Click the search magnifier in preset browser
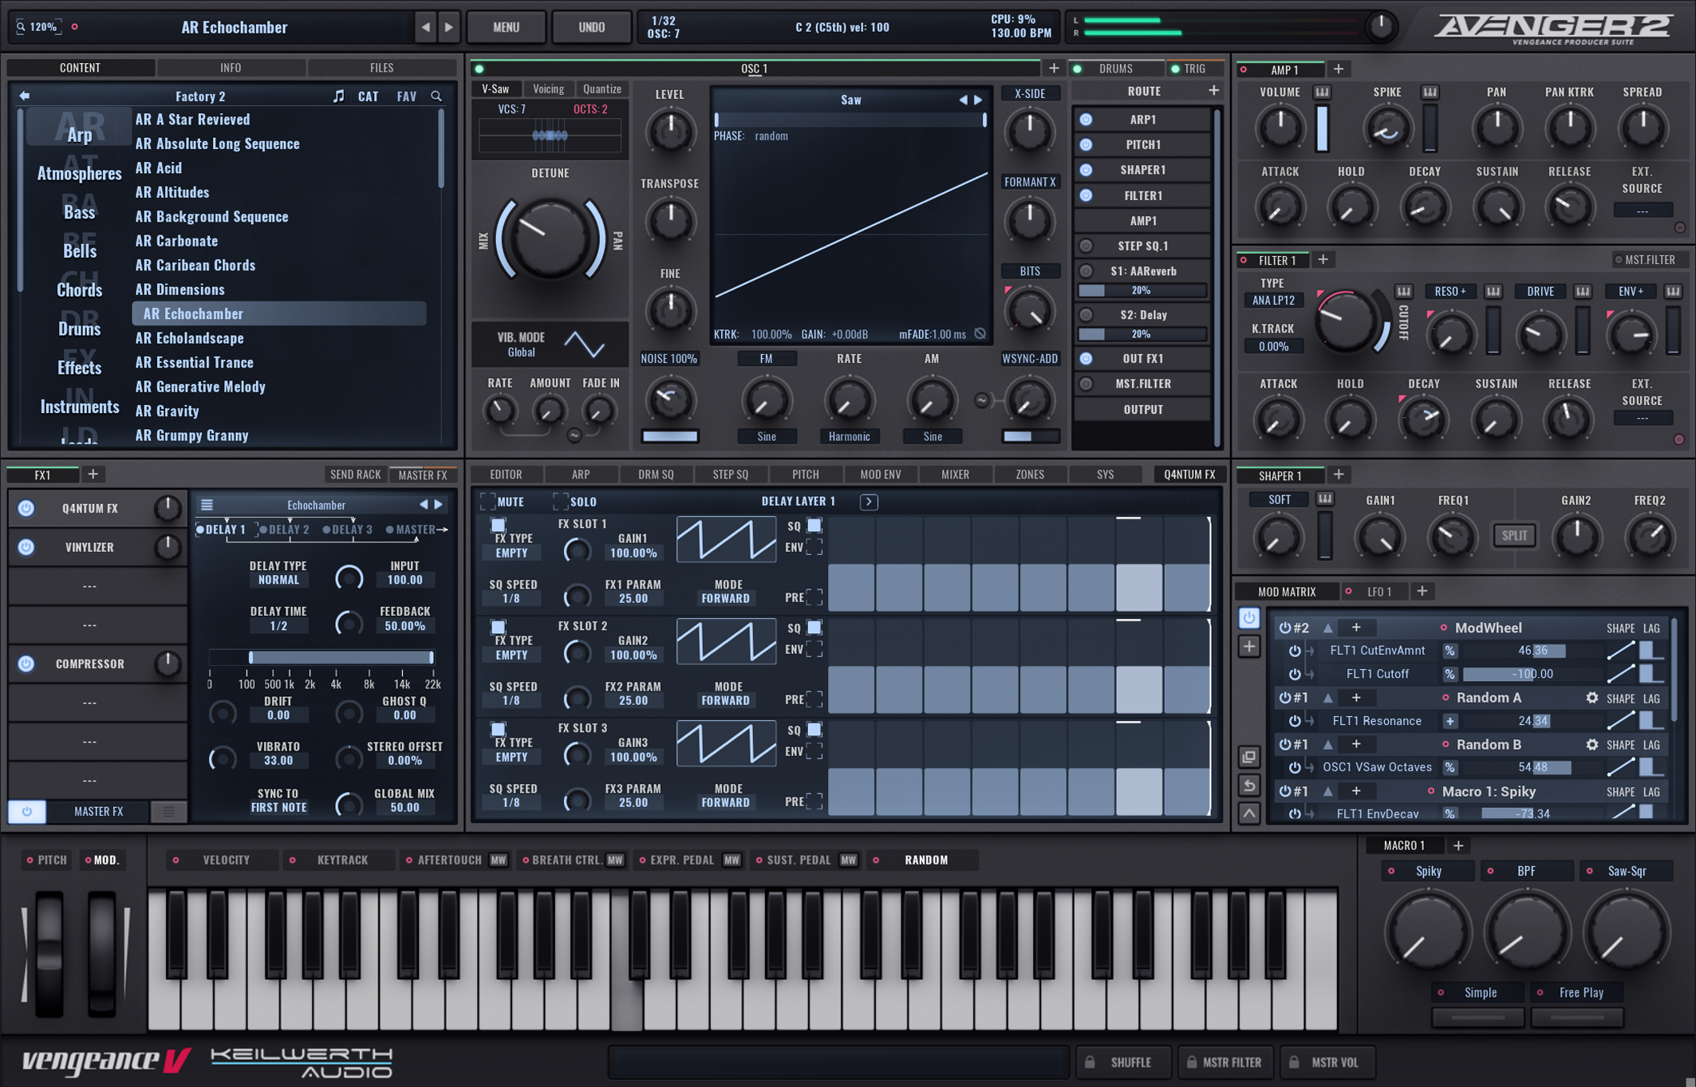The height and width of the screenshot is (1087, 1696). [x=436, y=96]
